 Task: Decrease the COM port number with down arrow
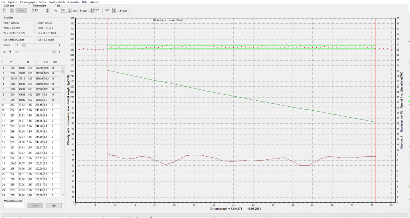coord(12,12)
